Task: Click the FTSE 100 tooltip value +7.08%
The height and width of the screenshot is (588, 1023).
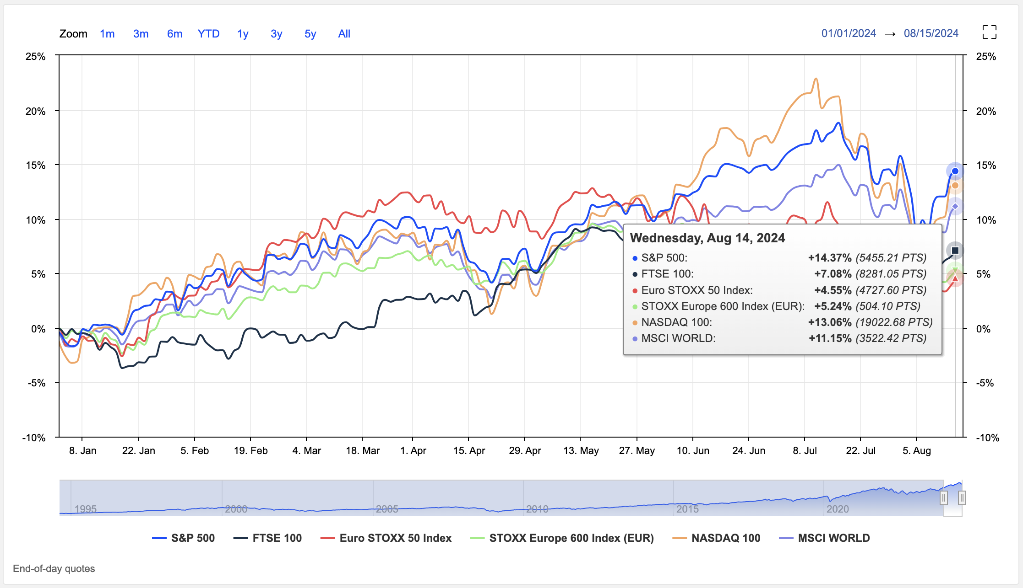Action: (833, 274)
